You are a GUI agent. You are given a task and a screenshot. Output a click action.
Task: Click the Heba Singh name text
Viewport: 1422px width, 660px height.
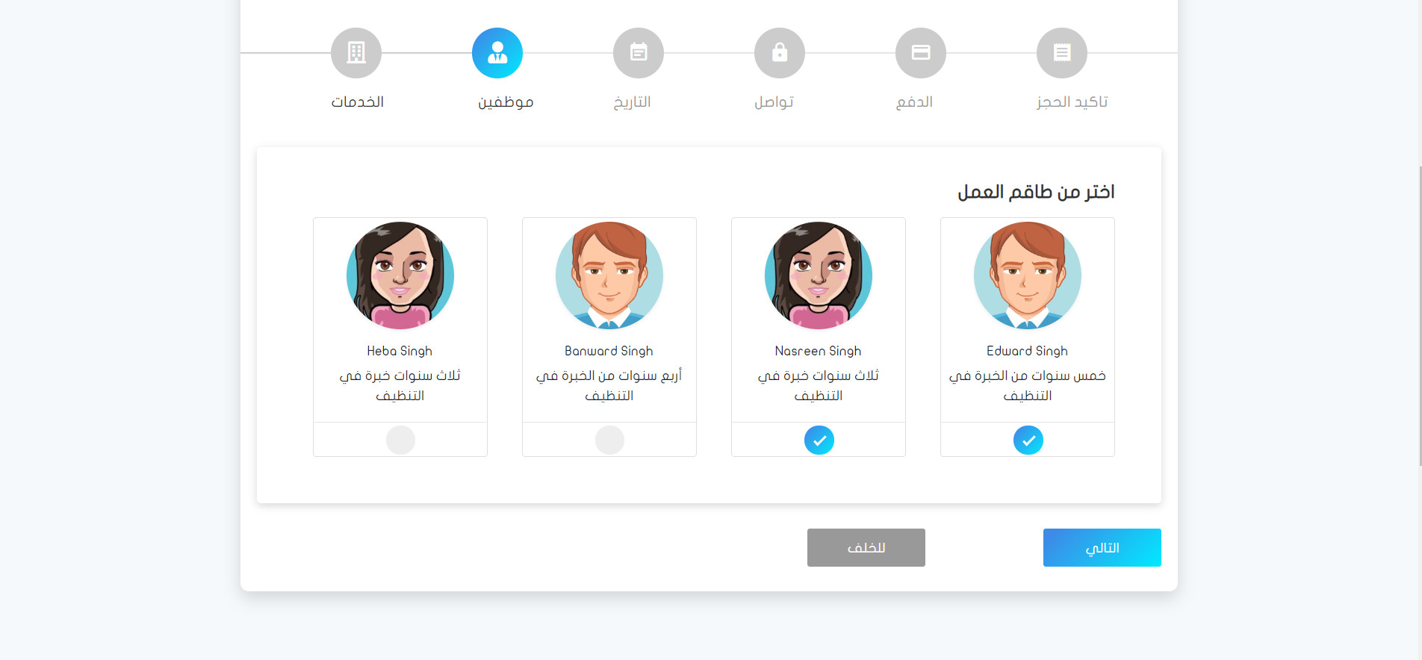400,351
